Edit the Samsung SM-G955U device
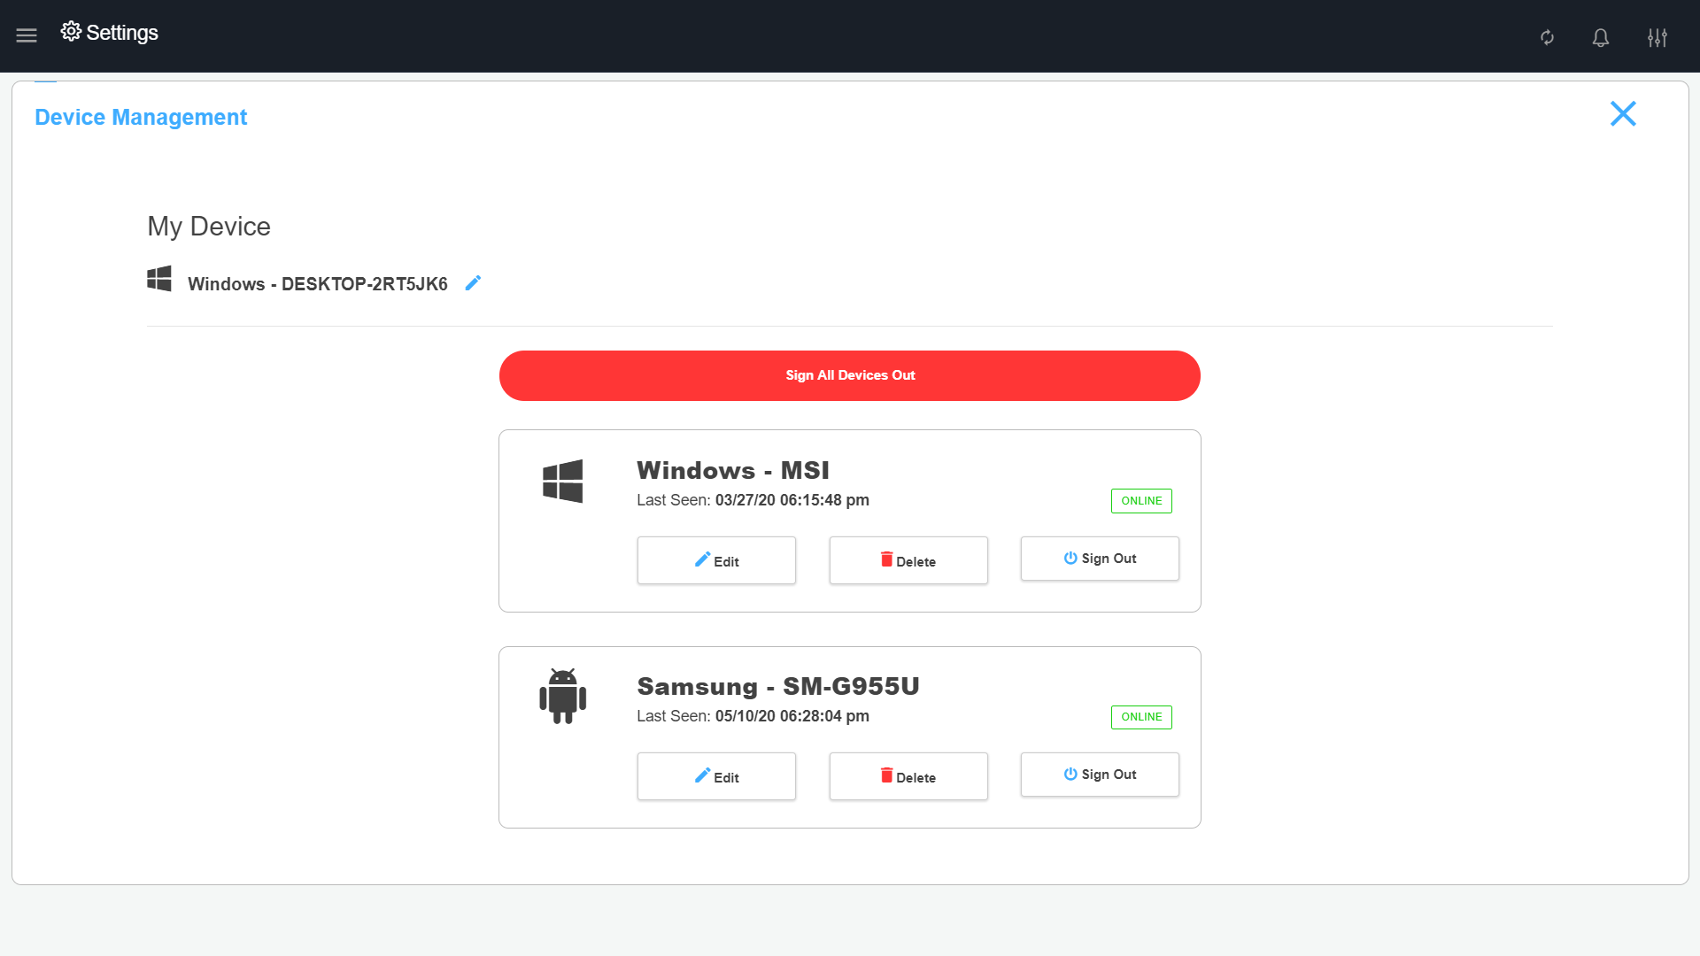This screenshot has width=1700, height=956. (x=715, y=776)
